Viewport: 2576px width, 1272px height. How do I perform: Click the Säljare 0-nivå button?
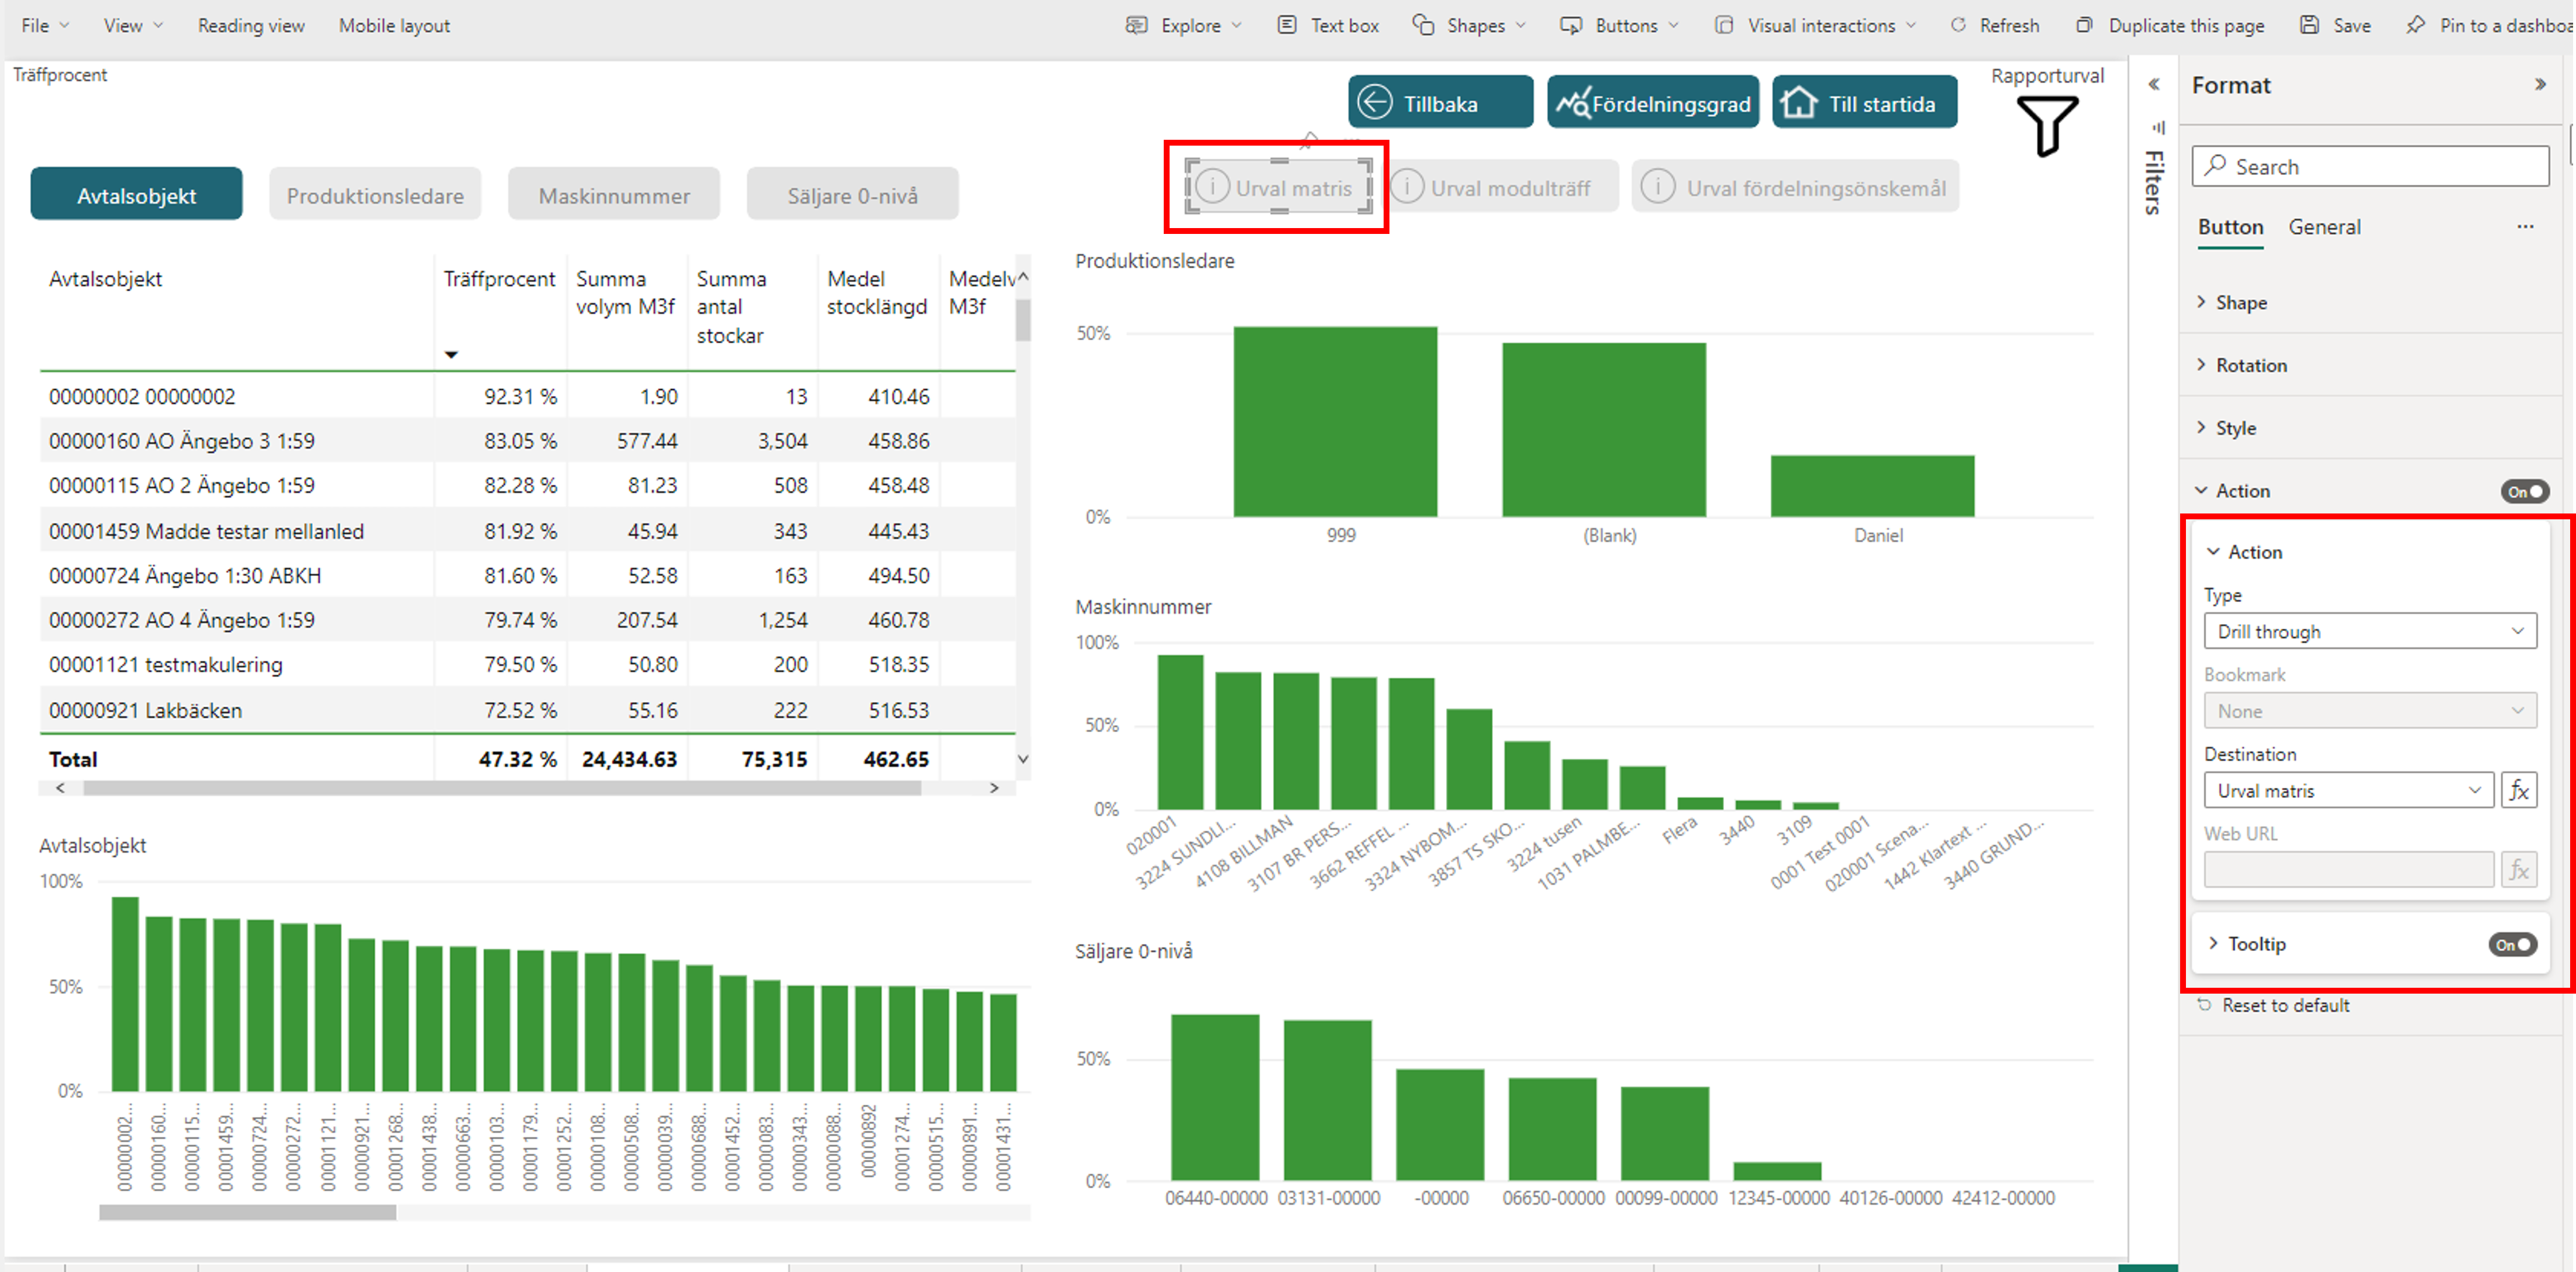point(852,195)
